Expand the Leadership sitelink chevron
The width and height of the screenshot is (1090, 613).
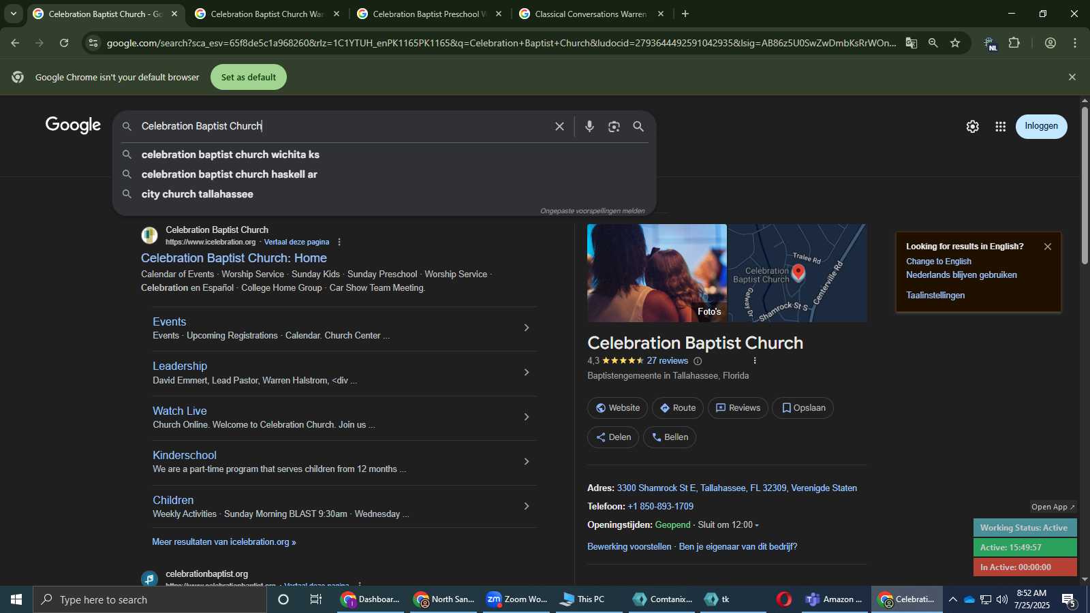click(x=526, y=373)
